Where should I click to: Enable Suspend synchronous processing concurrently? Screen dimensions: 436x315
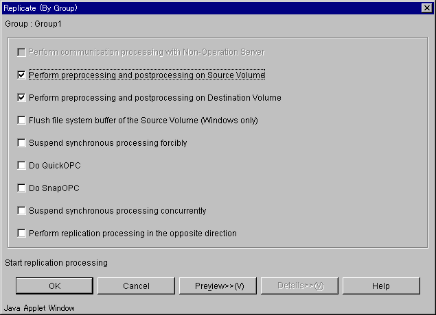click(x=21, y=210)
